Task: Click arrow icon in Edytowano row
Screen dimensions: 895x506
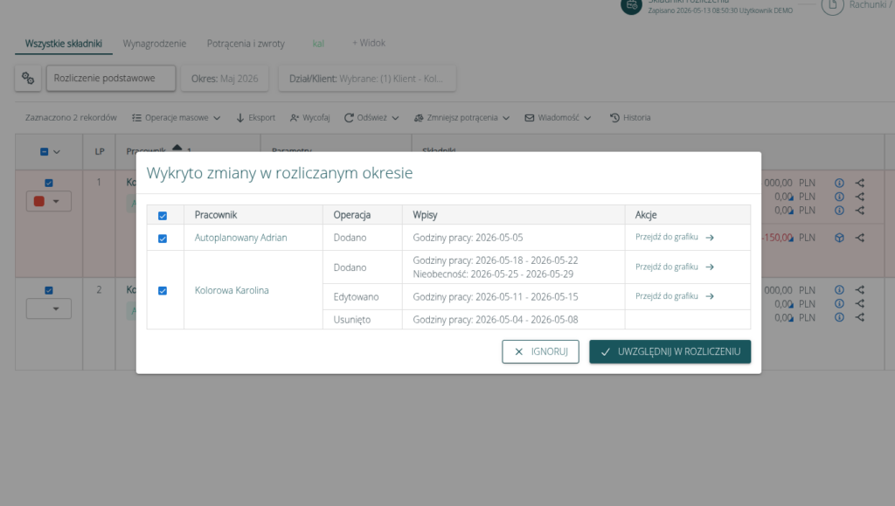Action: click(x=710, y=296)
